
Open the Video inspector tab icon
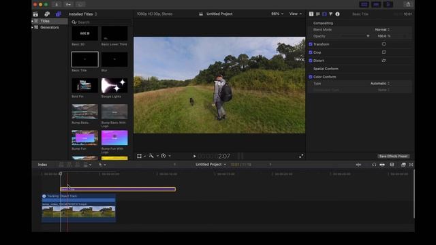pyautogui.click(x=324, y=14)
